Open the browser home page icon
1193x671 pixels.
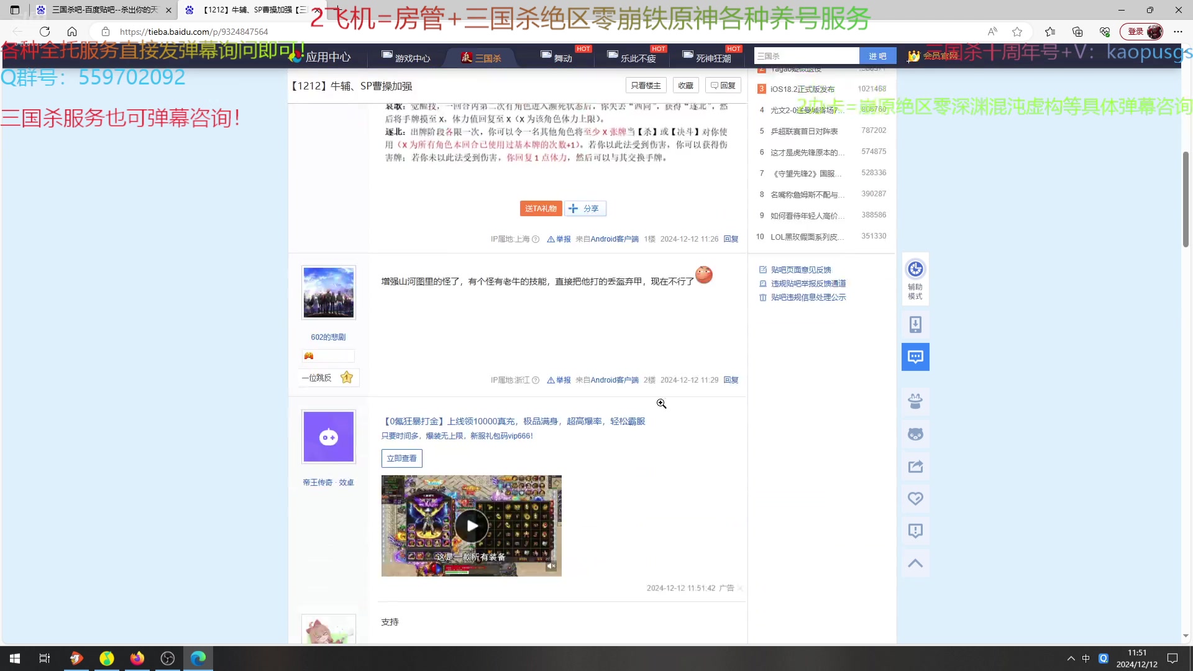72,32
